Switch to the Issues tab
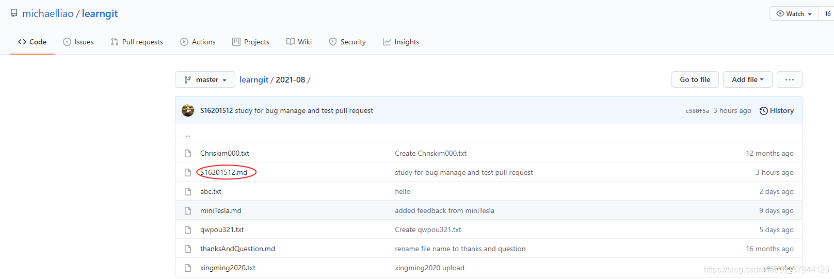The image size is (834, 279). pyautogui.click(x=78, y=42)
